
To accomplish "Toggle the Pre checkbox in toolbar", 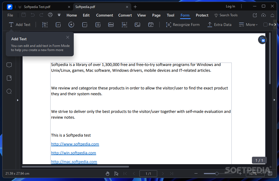I will pos(265,25).
